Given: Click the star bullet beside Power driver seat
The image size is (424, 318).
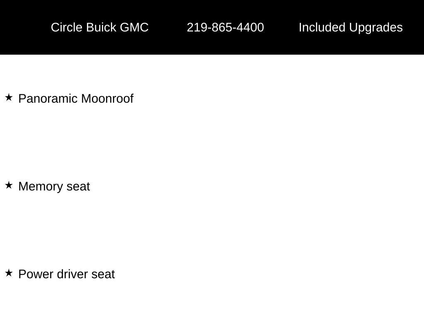Looking at the screenshot, I should click(9, 273).
